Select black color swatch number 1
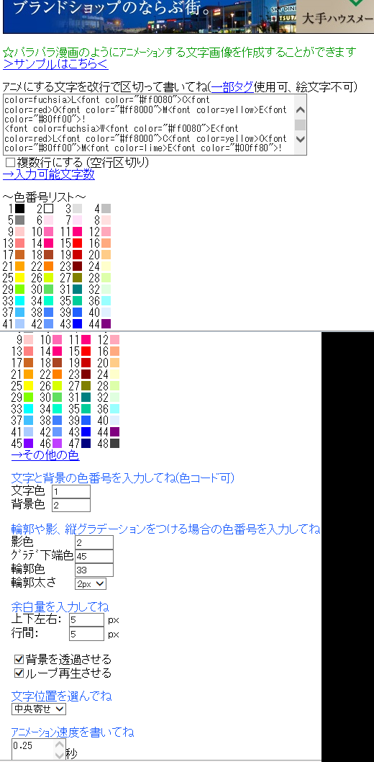This screenshot has width=374, height=762. [x=19, y=208]
